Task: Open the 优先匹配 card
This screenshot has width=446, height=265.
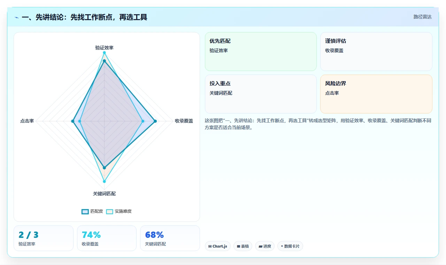Action: tap(261, 52)
